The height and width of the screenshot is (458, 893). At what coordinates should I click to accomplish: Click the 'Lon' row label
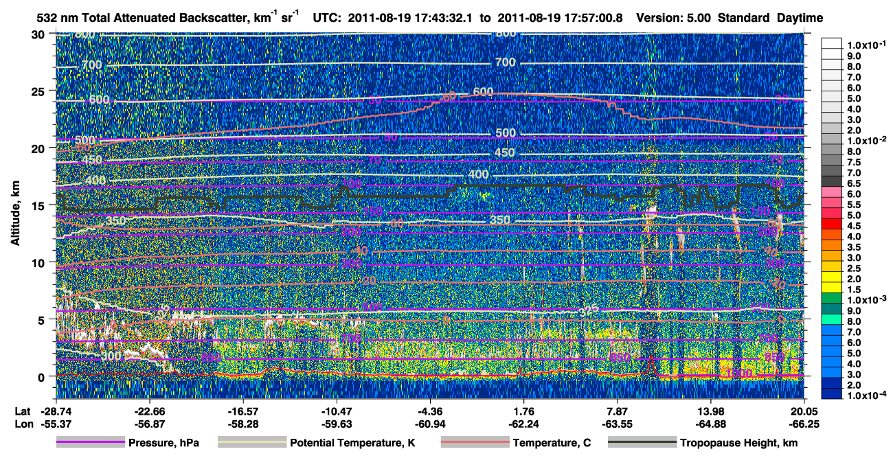coord(23,424)
